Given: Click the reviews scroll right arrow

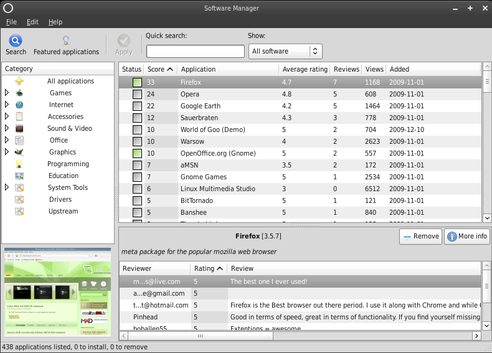Looking at the screenshot, I should click(x=476, y=336).
